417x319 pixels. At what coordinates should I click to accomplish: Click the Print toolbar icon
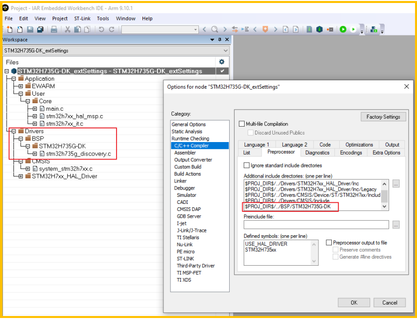click(x=54, y=29)
